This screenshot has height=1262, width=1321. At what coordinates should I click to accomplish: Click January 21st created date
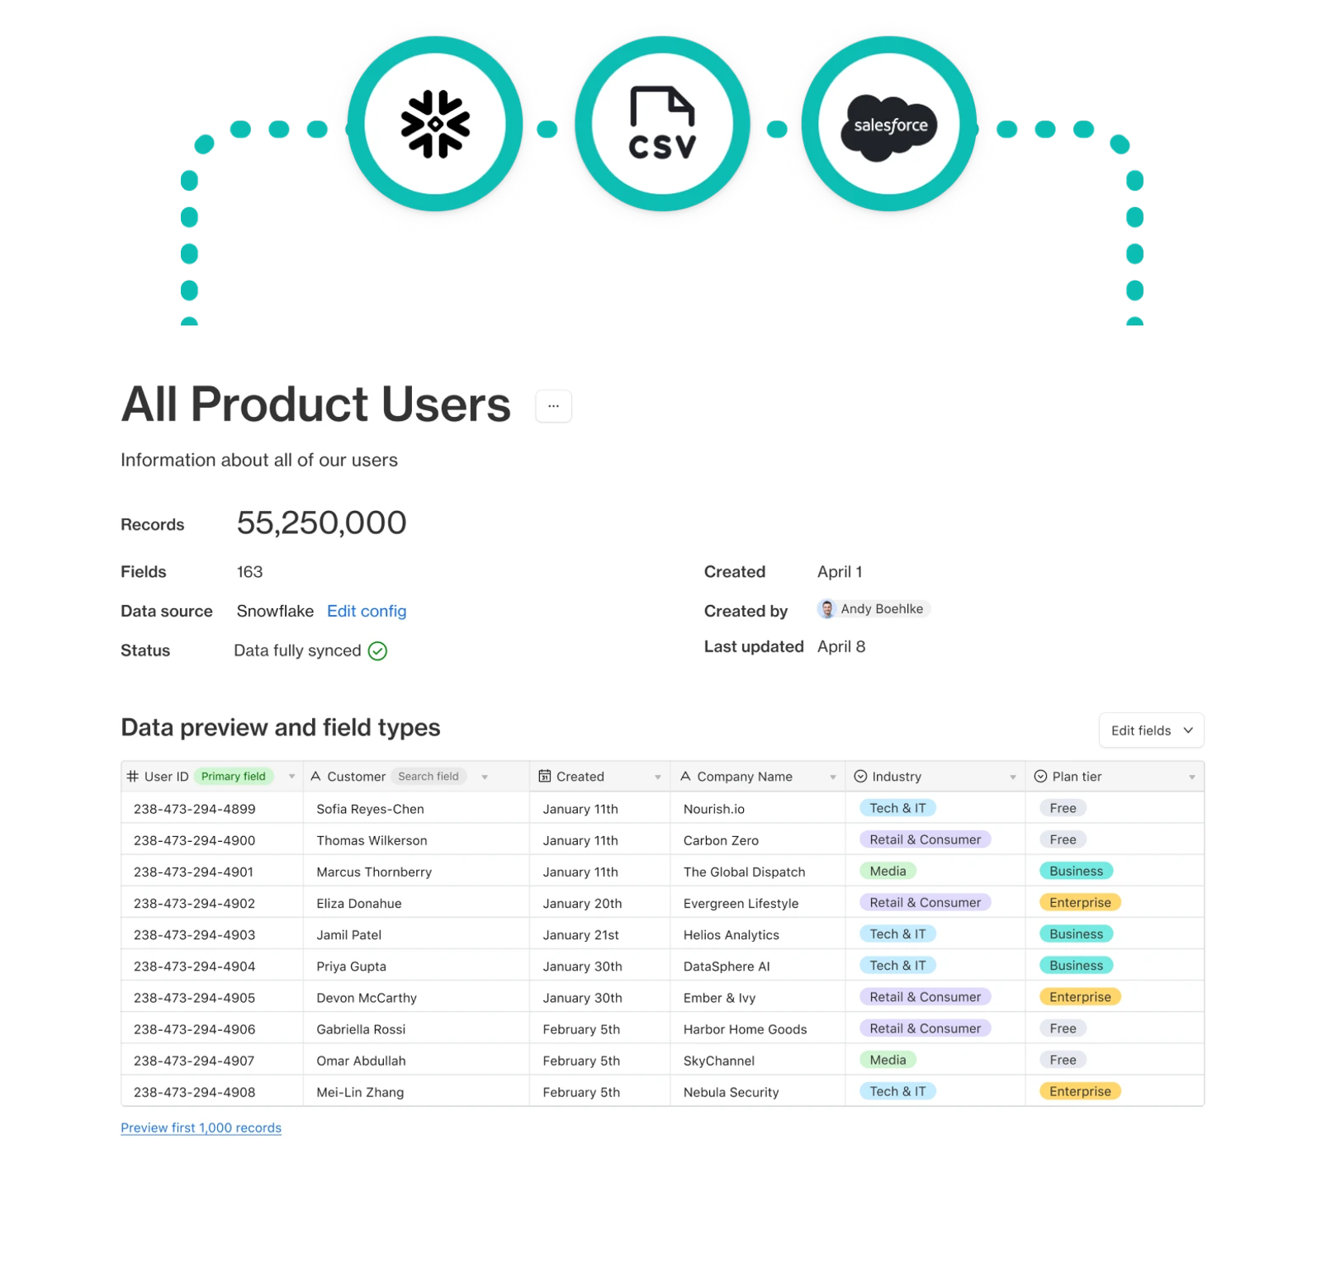point(580,935)
